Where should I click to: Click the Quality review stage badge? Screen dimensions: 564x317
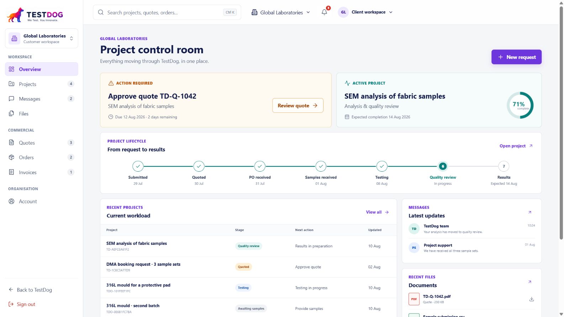(248, 246)
